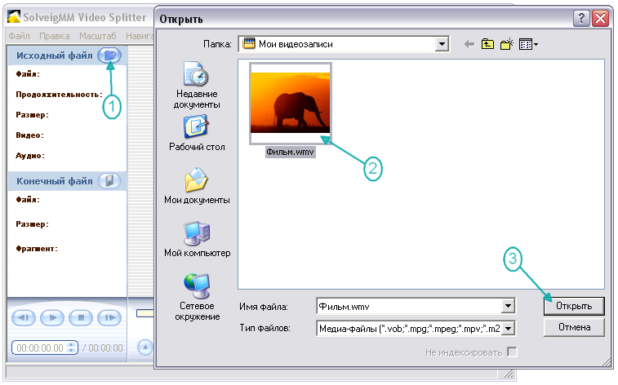Open the Масштаб menu
The width and height of the screenshot is (618, 385).
pyautogui.click(x=98, y=36)
